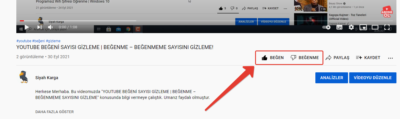400x119 pixels.
Task: Turn on subtitles with the captions icon
Action: coord(339,27)
